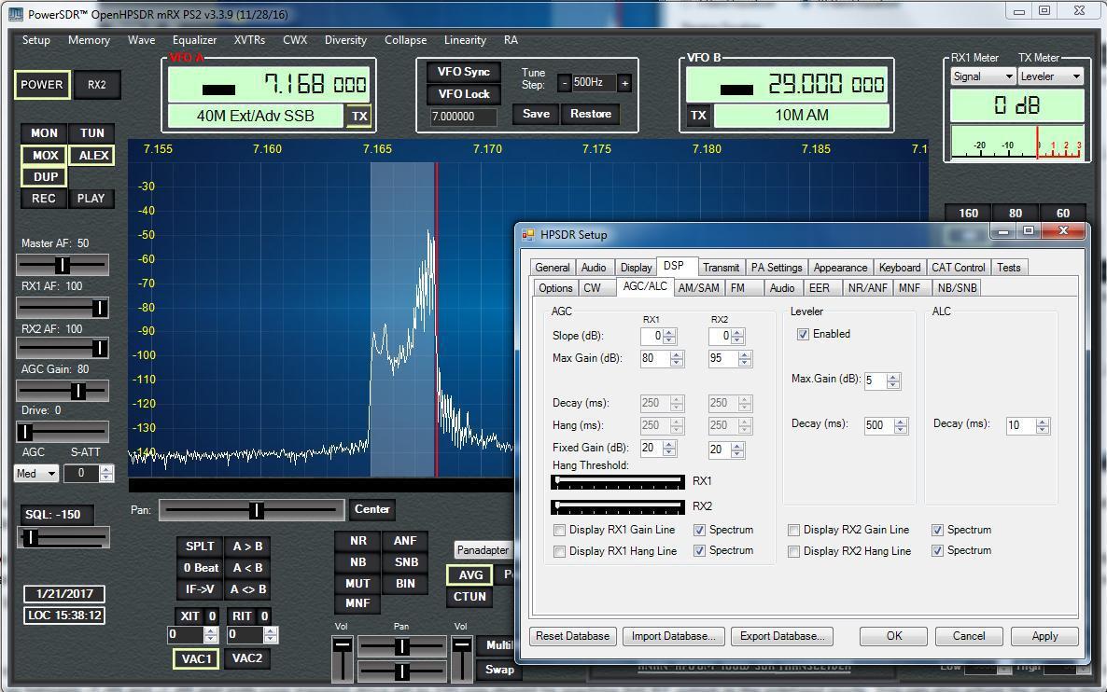Open the TX Meter Leveler dropdown
This screenshot has width=1107, height=692.
click(1050, 76)
